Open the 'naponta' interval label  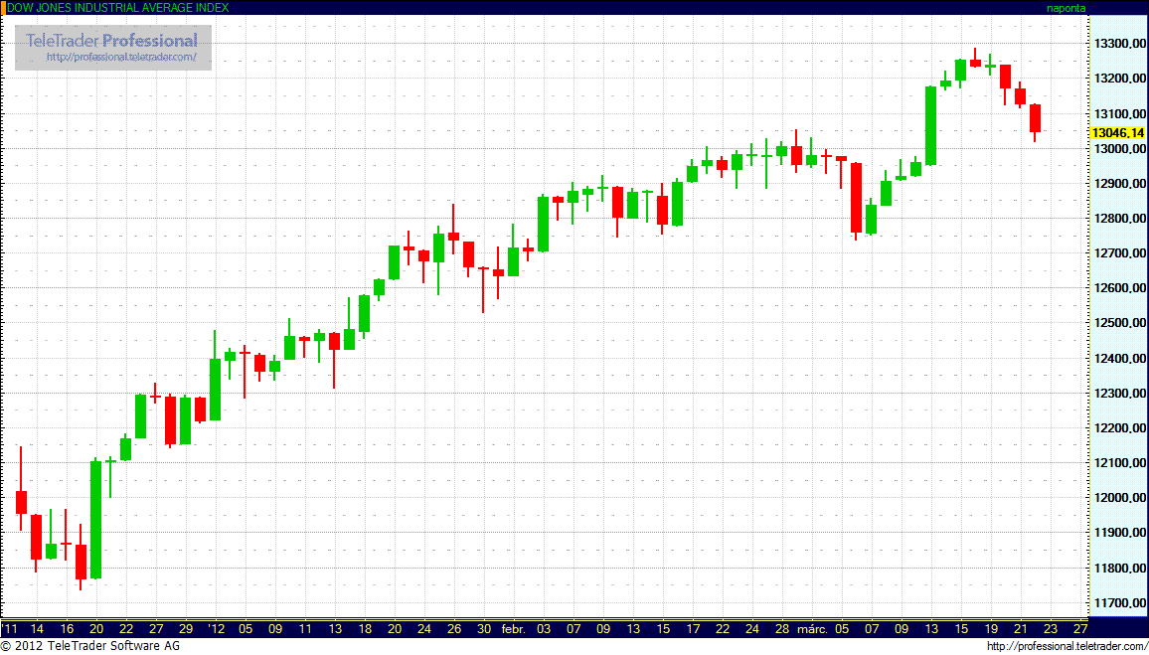pos(1067,7)
